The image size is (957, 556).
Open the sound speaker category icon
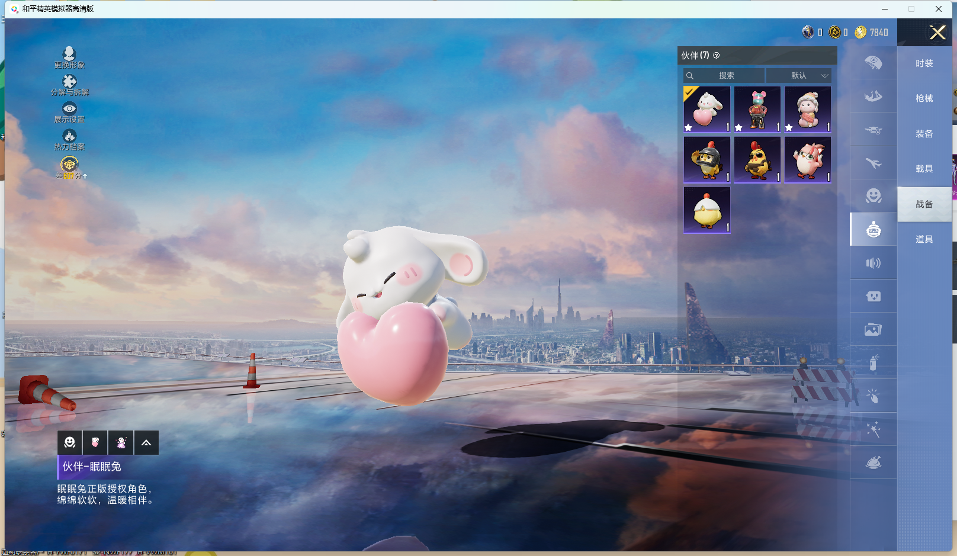[873, 263]
